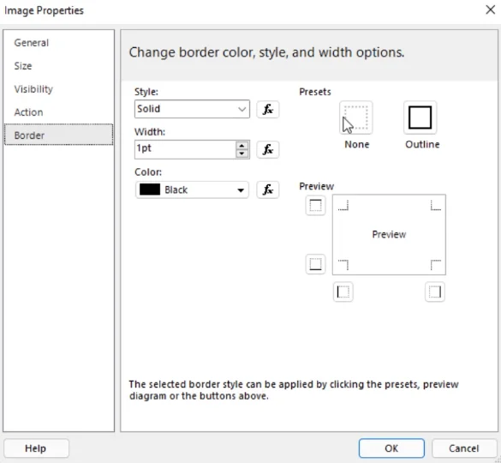Viewport: 501px width, 463px height.
Task: Toggle the bottom border button
Action: 315,264
